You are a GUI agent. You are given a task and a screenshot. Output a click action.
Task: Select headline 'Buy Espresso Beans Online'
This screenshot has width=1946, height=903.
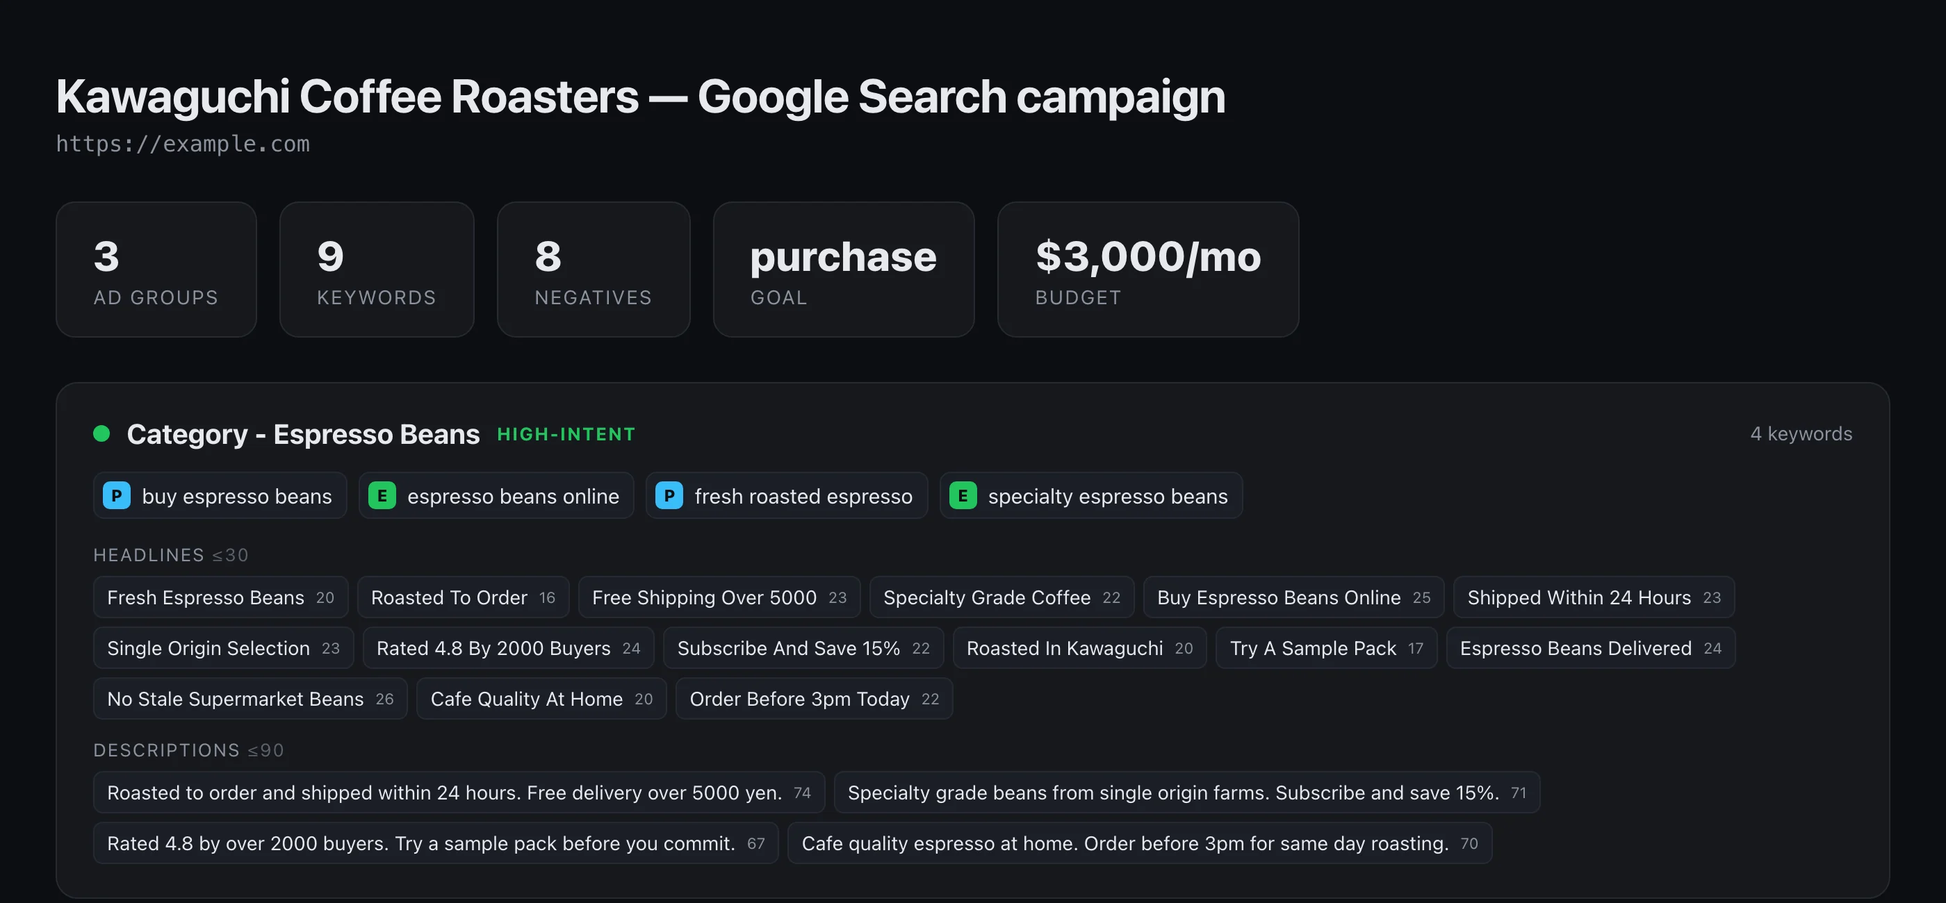[x=1293, y=597]
